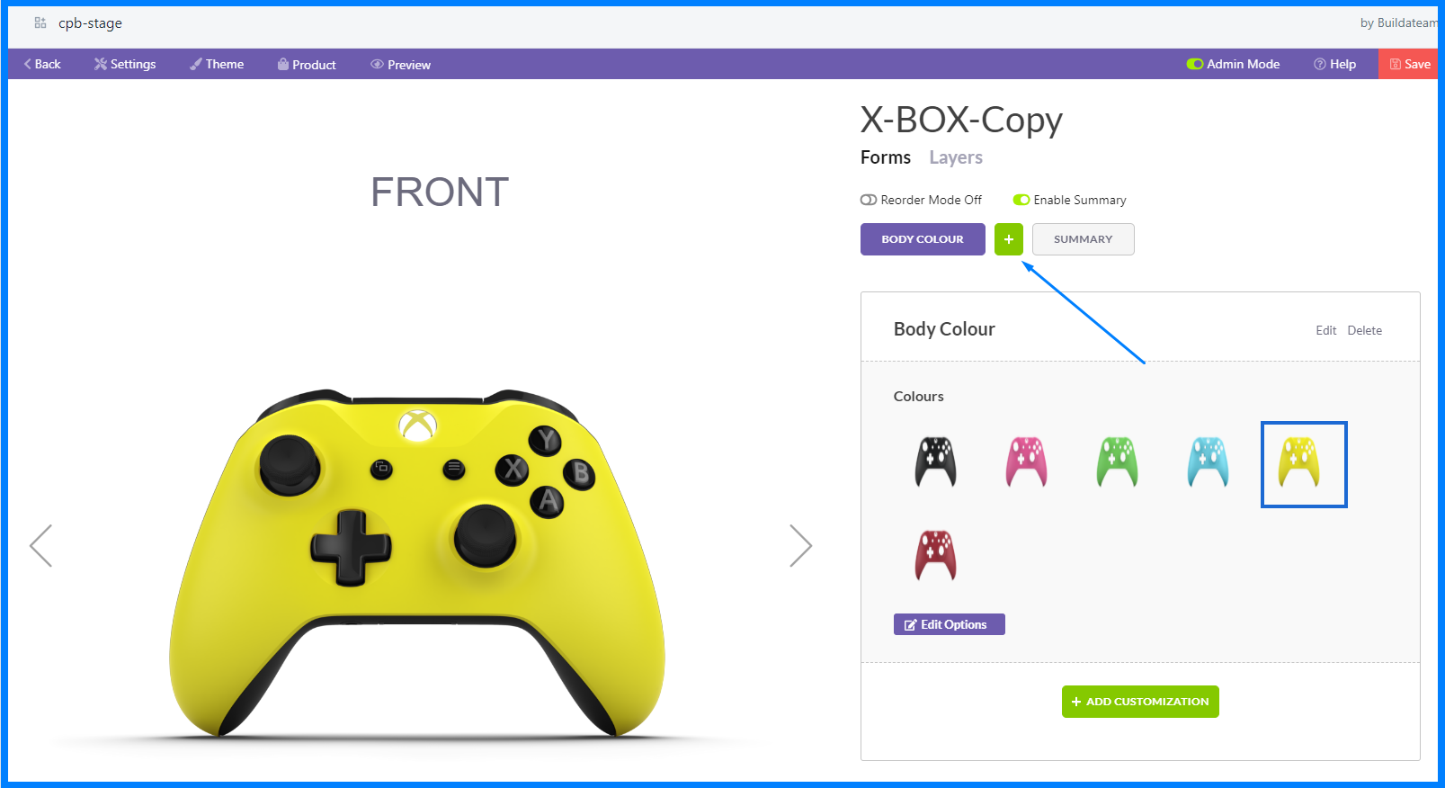This screenshot has height=788, width=1445.
Task: Select the black controller colour icon
Action: coord(935,462)
